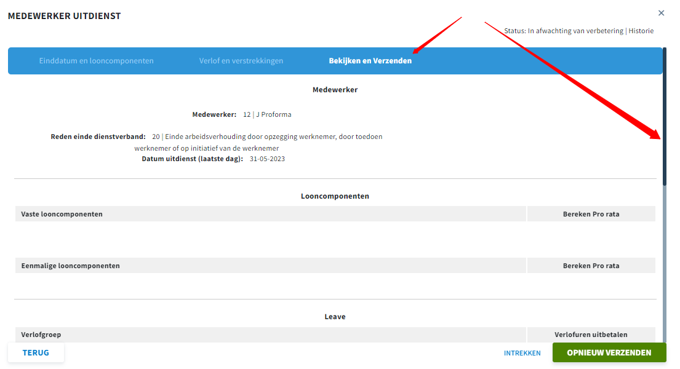Viewport: 680px width, 369px height.
Task: Click the 'Leave' section heading
Action: (x=335, y=317)
